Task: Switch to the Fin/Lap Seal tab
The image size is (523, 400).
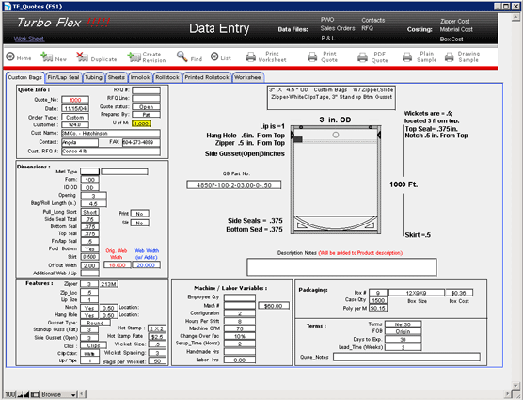Action: pyautogui.click(x=63, y=77)
